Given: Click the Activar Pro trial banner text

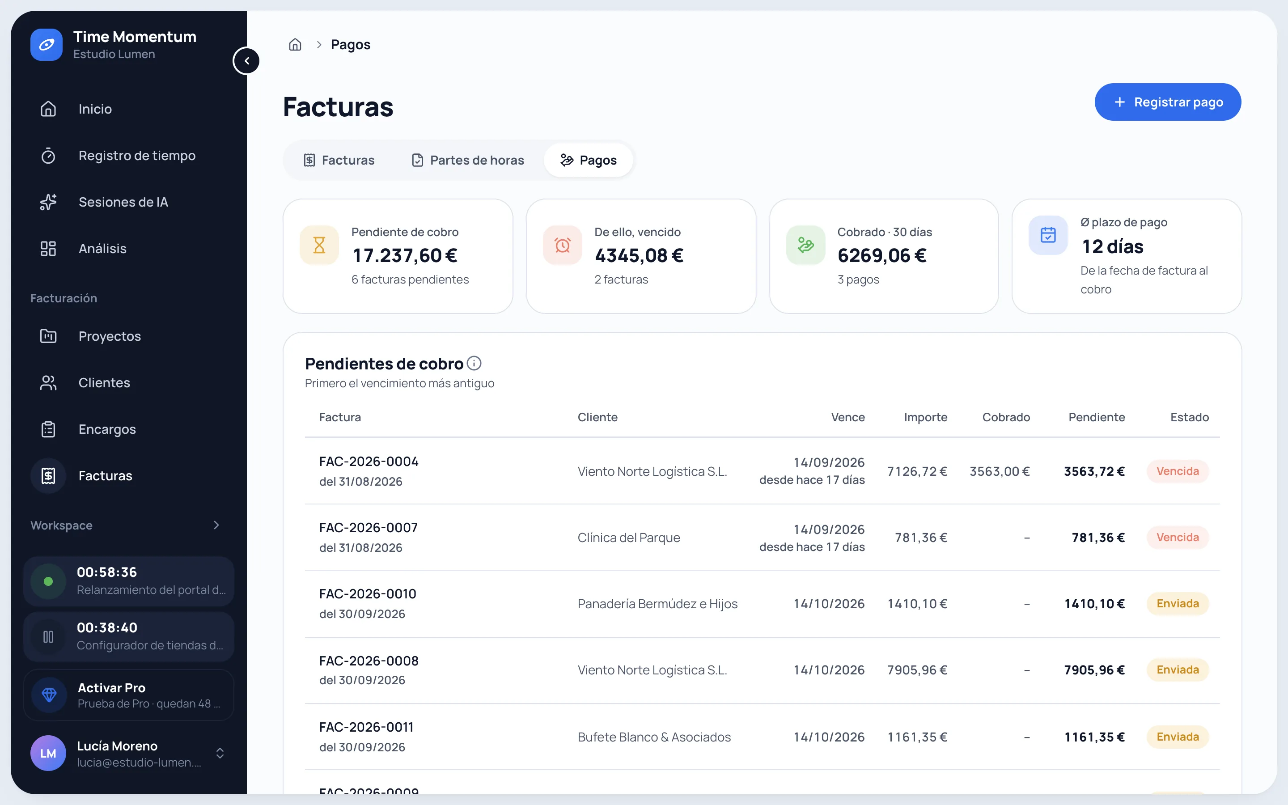Looking at the screenshot, I should click(x=149, y=695).
